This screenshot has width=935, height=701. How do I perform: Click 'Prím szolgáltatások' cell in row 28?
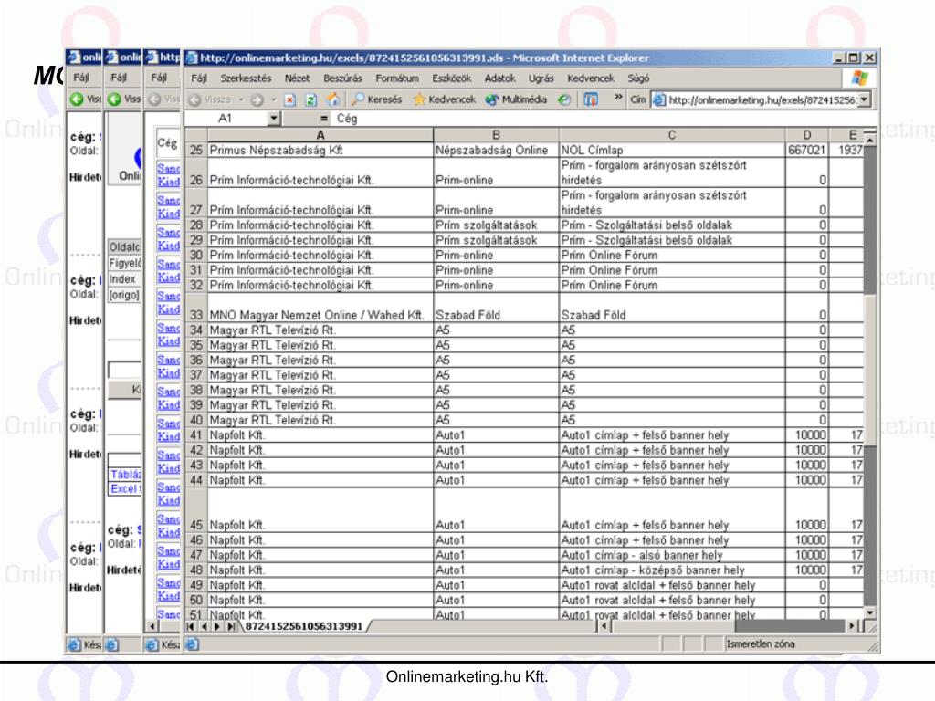[496, 225]
